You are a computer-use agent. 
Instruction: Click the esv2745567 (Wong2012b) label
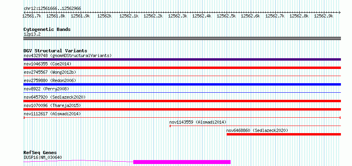pos(50,72)
